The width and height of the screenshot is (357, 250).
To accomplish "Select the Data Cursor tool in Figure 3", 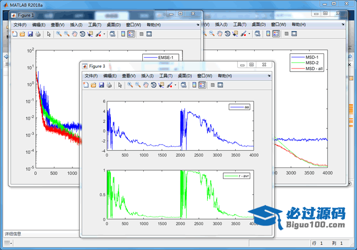I will (161, 85).
